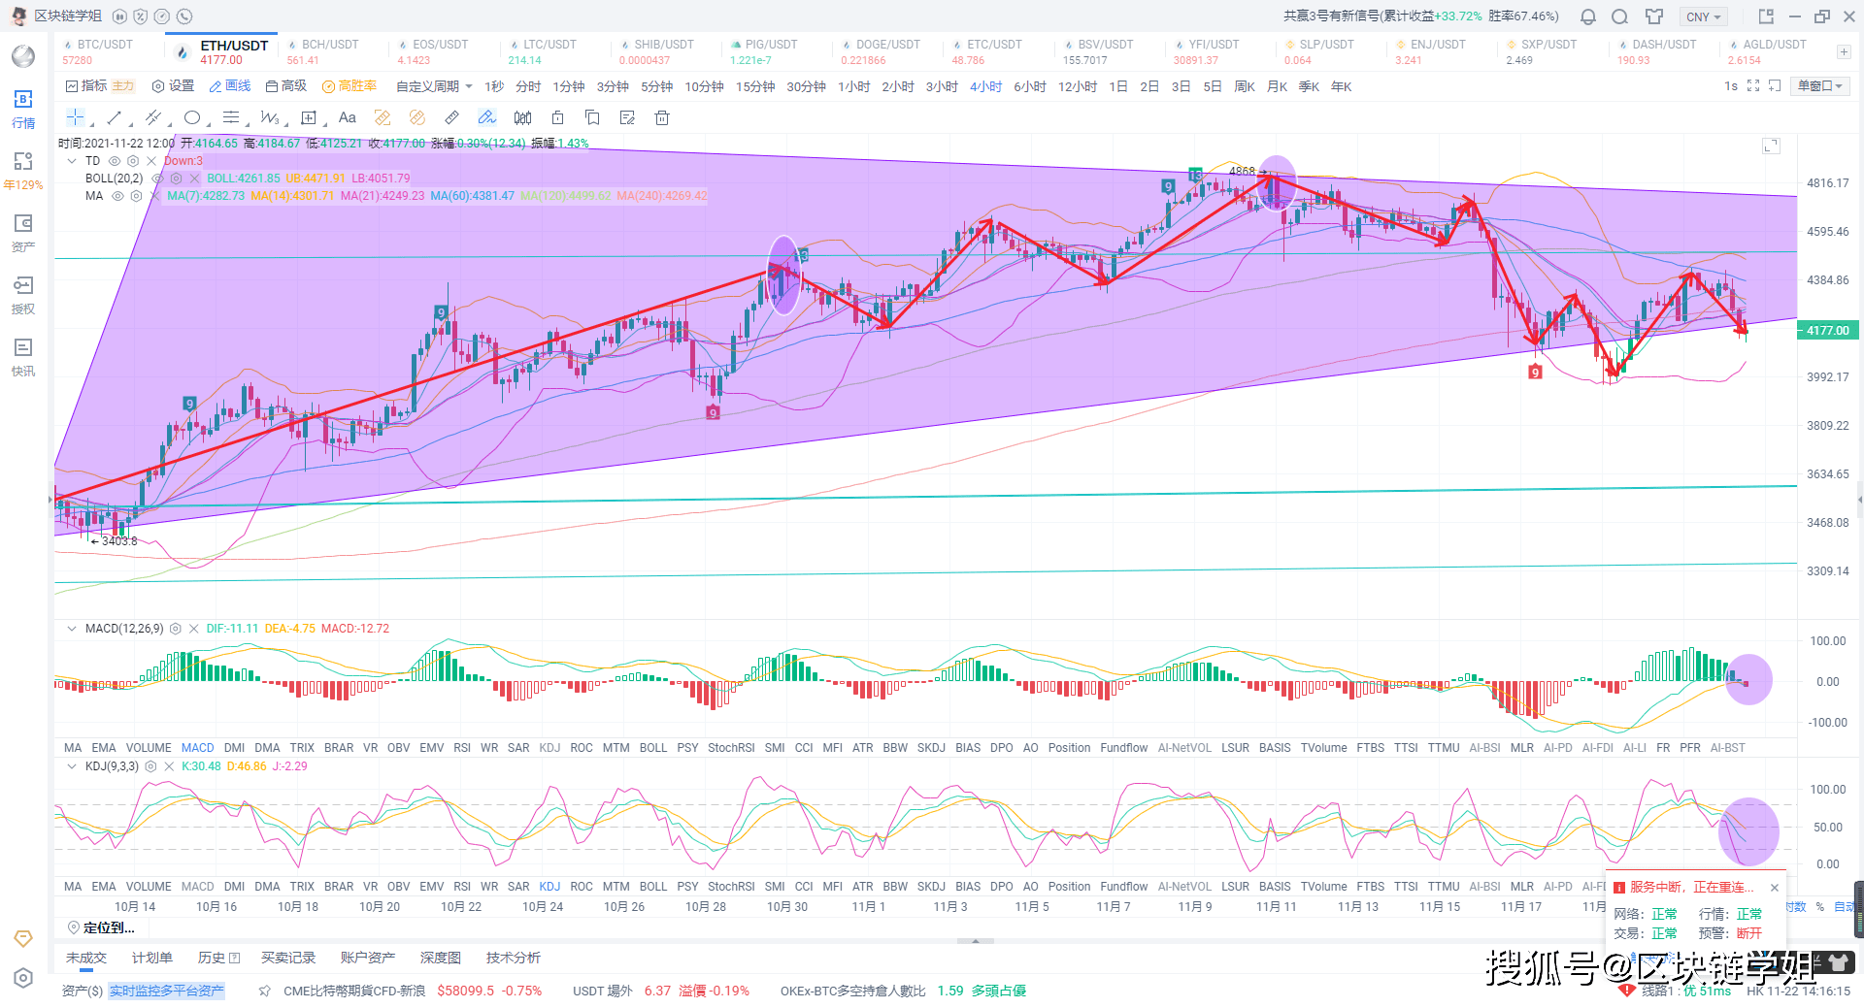Add a new pair tab with plus button
Viewport: 1864px width, 1008px height.
click(1844, 52)
